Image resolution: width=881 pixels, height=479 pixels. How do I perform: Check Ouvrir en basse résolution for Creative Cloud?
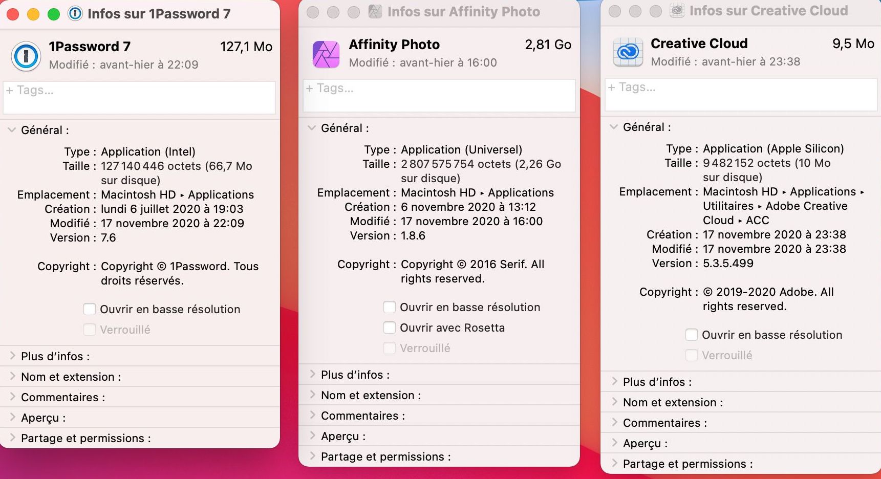coord(692,335)
